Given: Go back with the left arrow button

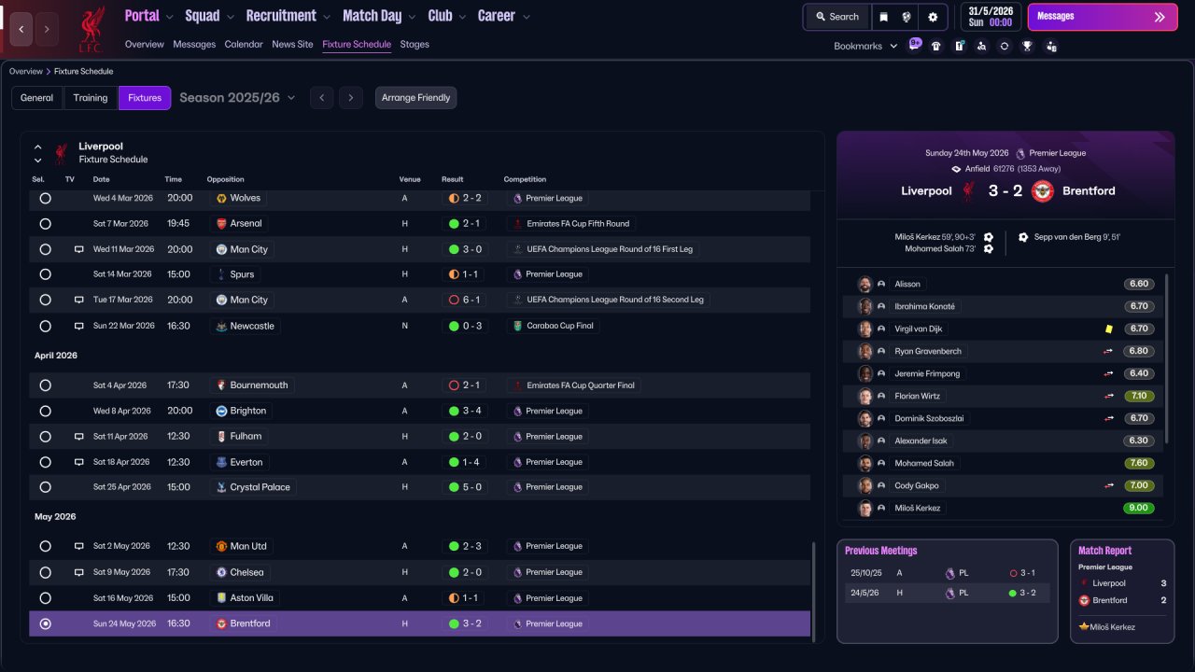Looking at the screenshot, I should [21, 30].
